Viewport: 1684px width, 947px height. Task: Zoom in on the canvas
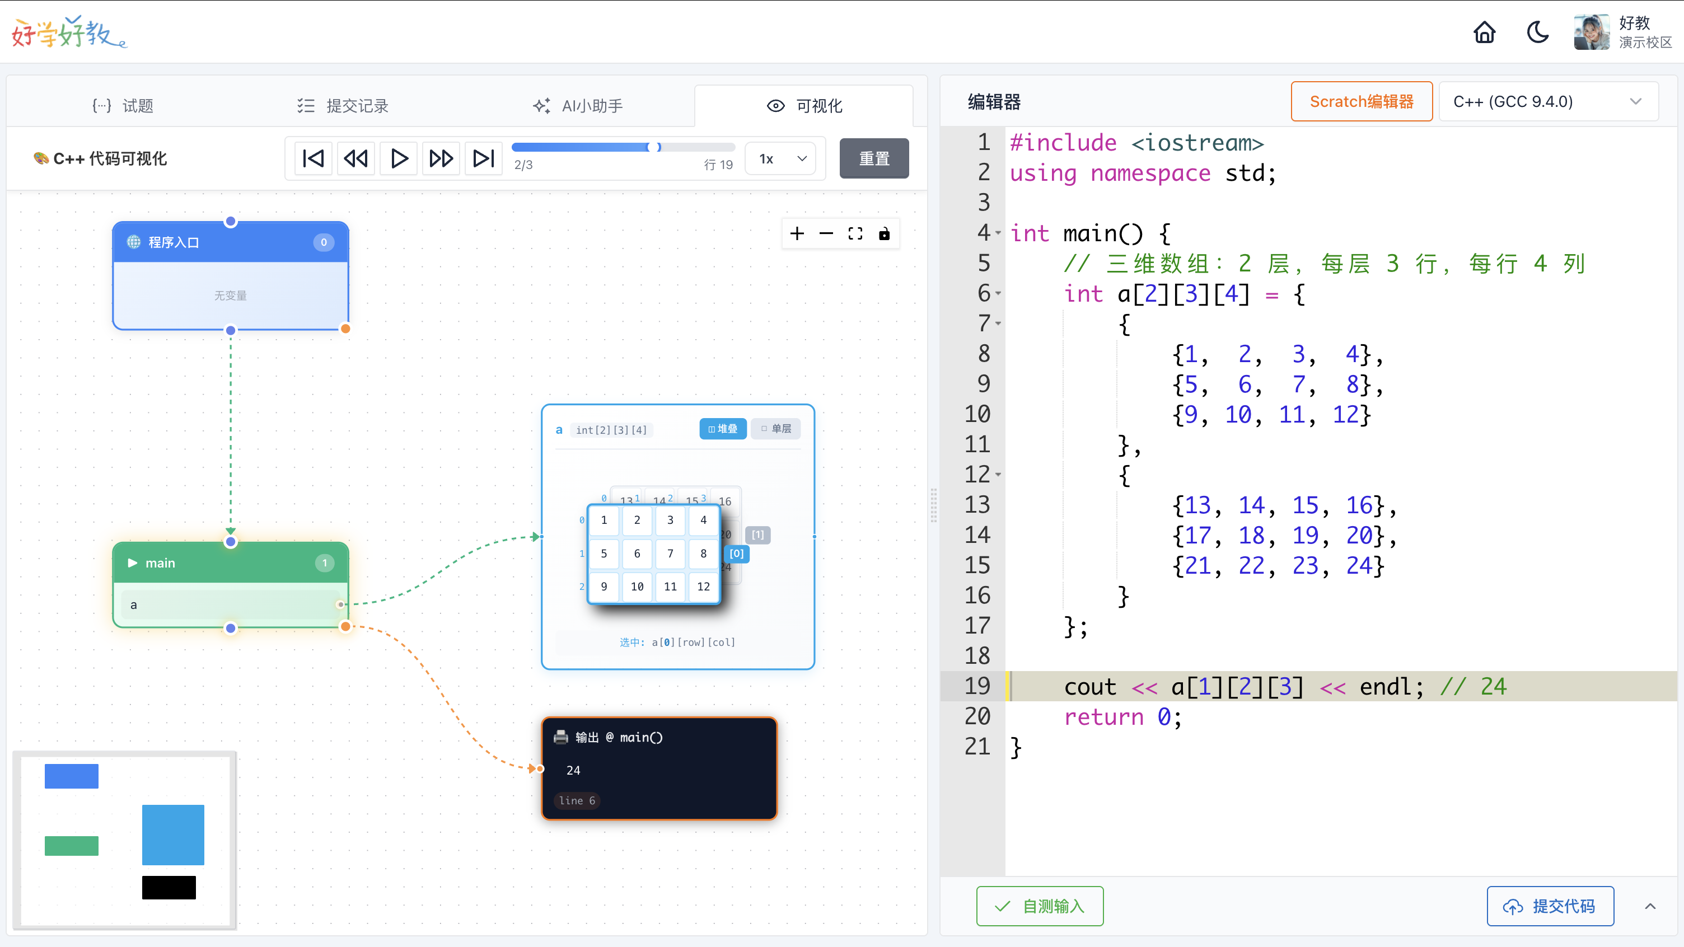(797, 233)
